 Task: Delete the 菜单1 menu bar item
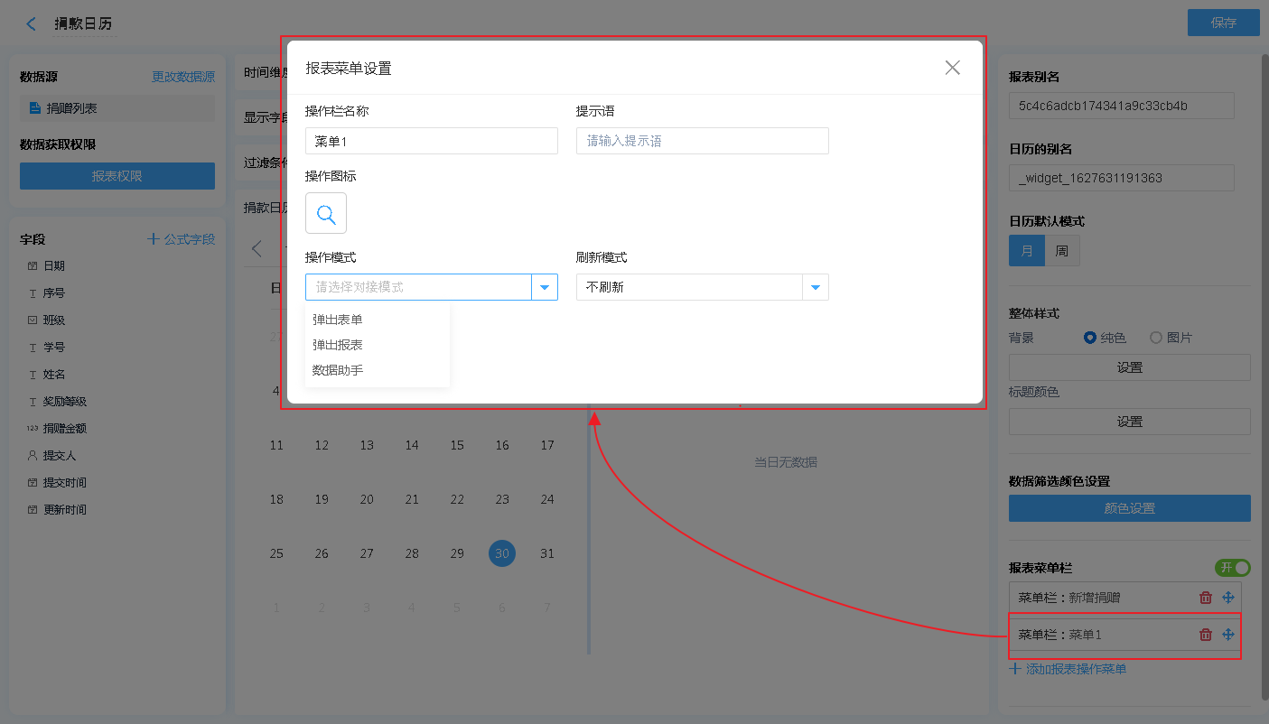tap(1205, 635)
